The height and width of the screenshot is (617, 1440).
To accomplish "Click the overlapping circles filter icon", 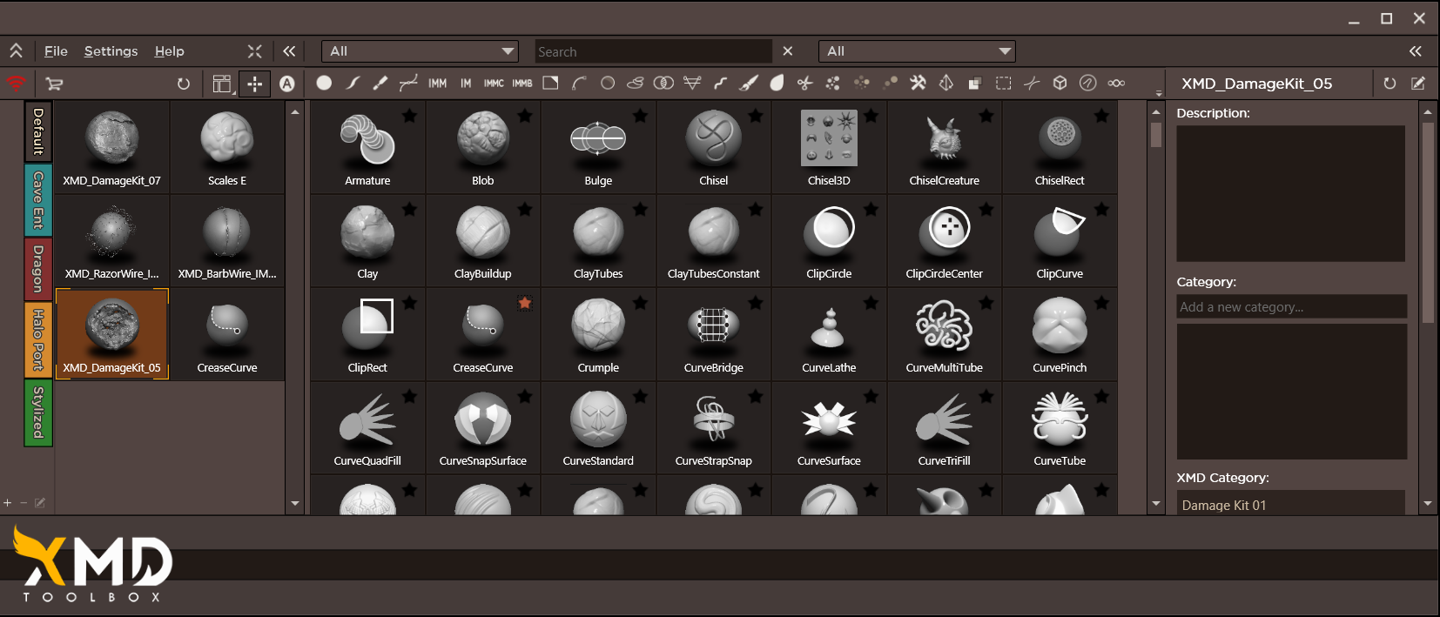I will 663,83.
